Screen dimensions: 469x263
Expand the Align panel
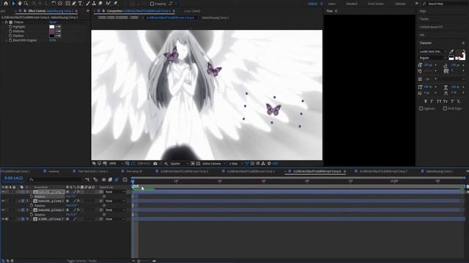[x=423, y=11]
